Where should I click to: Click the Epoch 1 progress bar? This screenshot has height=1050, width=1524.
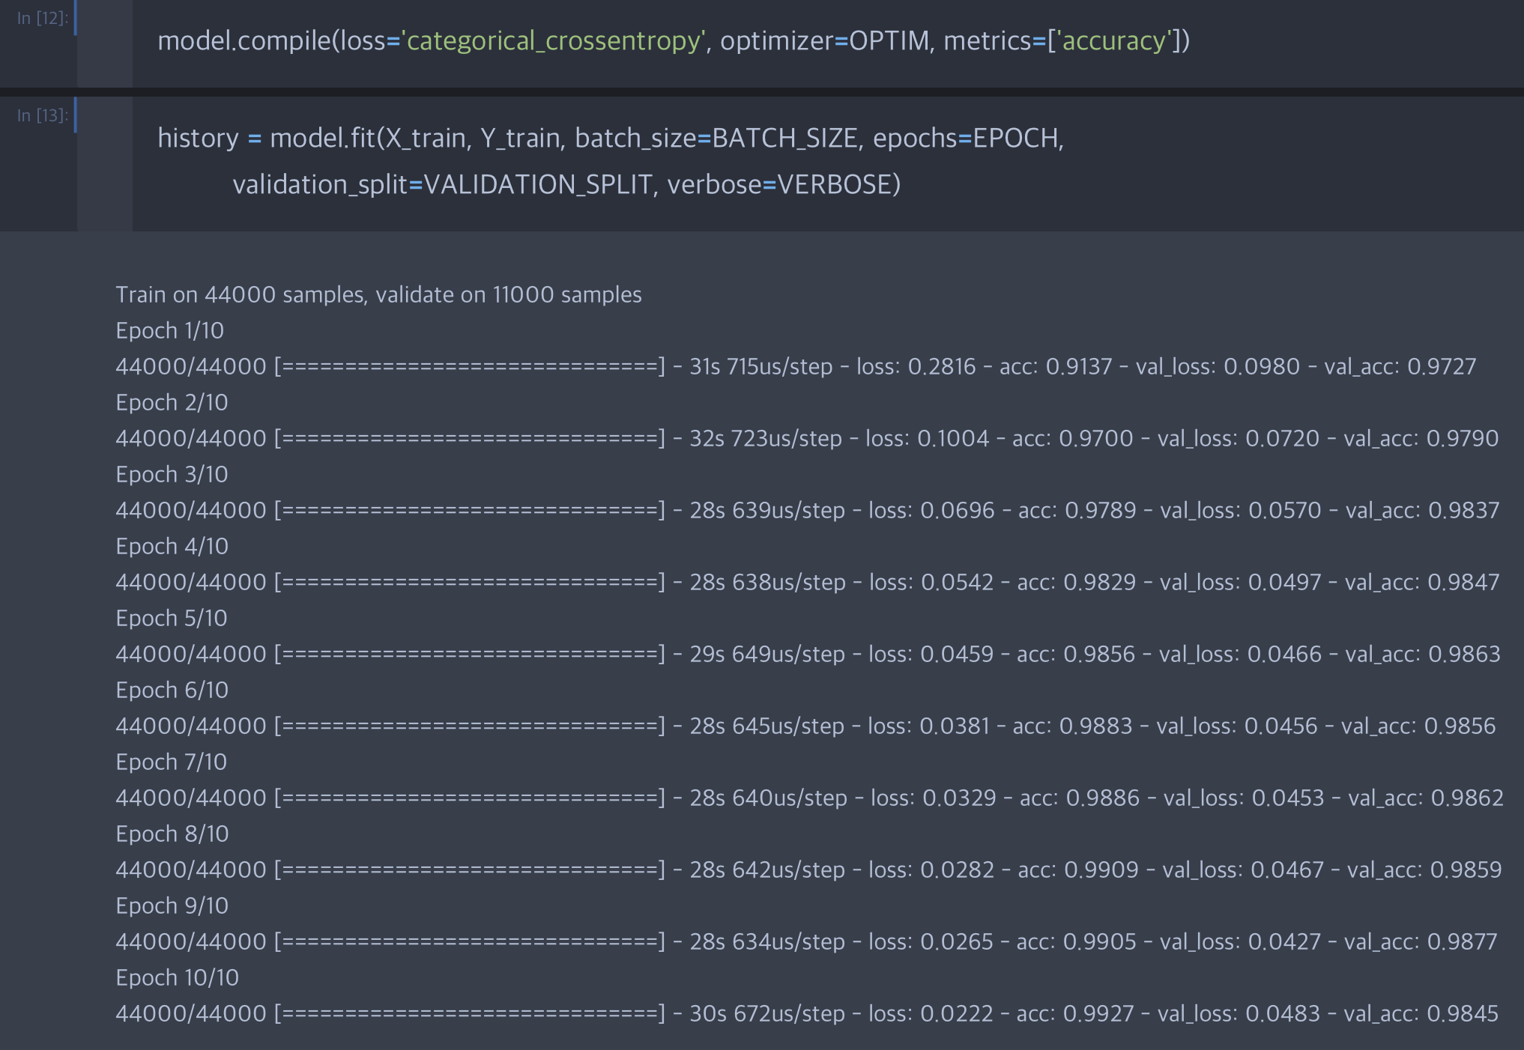469,367
